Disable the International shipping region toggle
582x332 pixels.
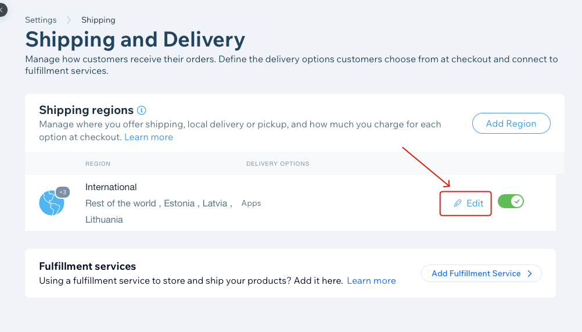pos(511,202)
